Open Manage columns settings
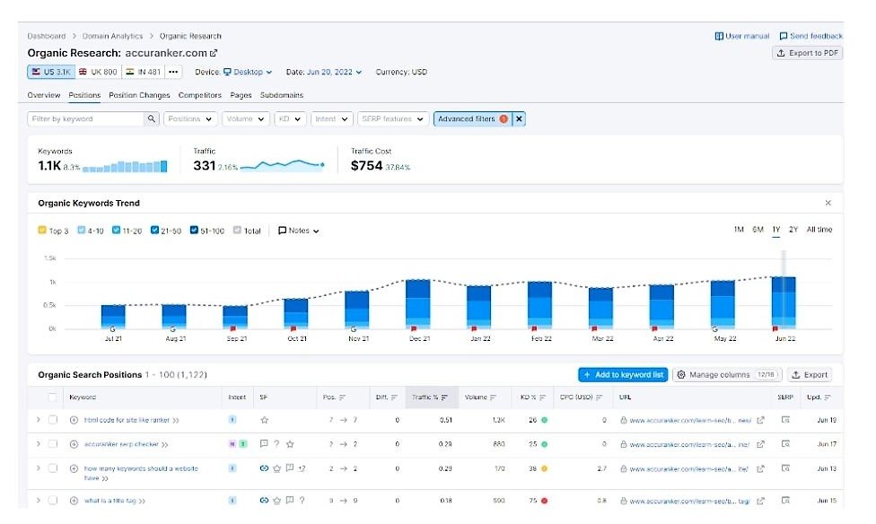The height and width of the screenshot is (524, 876). 727,375
